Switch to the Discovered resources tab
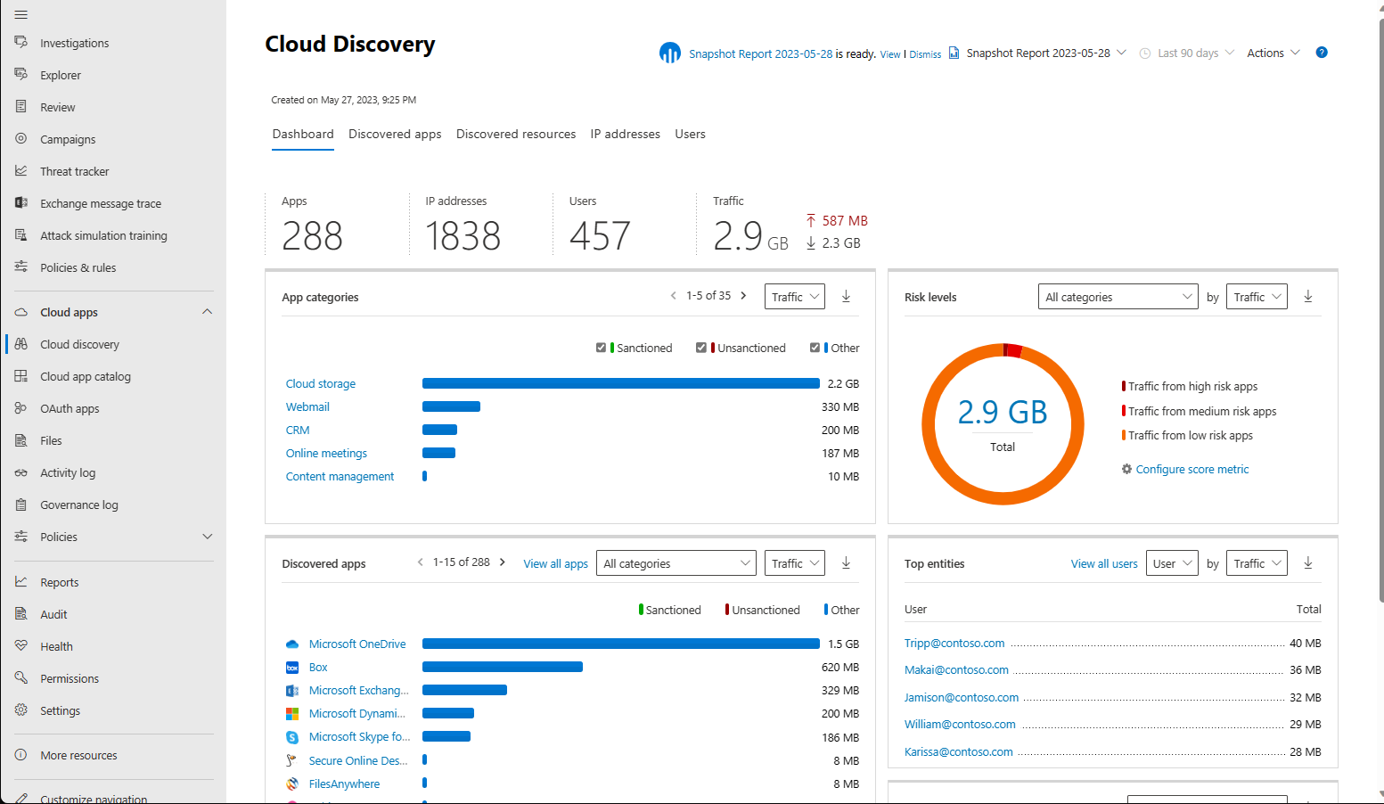This screenshot has width=1384, height=804. pos(516,134)
